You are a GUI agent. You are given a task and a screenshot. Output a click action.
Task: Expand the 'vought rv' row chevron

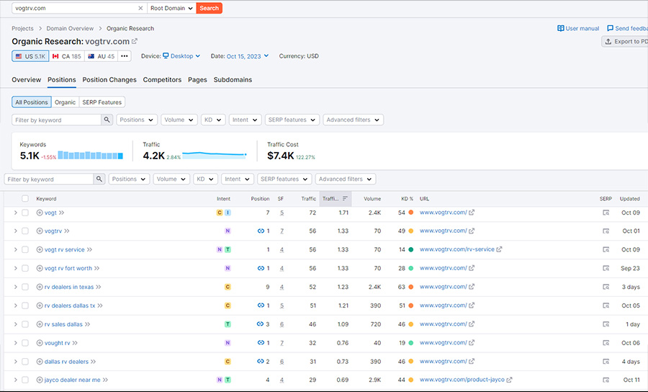(x=15, y=343)
